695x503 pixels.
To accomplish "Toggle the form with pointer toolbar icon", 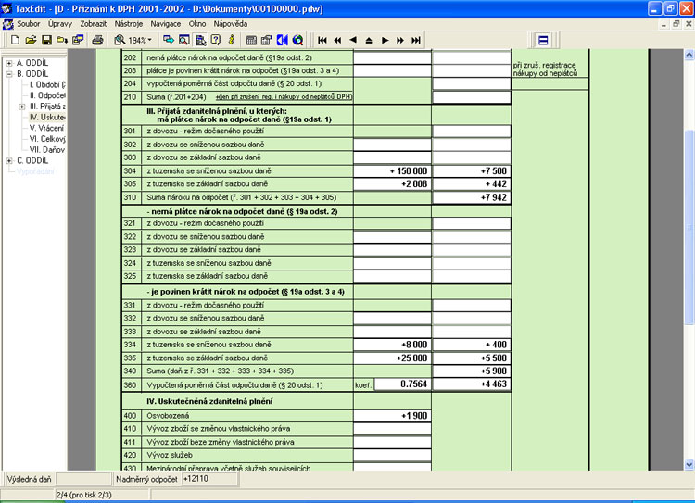I will (200, 41).
